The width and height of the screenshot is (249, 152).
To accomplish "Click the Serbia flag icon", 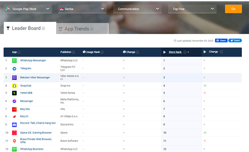I will pos(62,9).
